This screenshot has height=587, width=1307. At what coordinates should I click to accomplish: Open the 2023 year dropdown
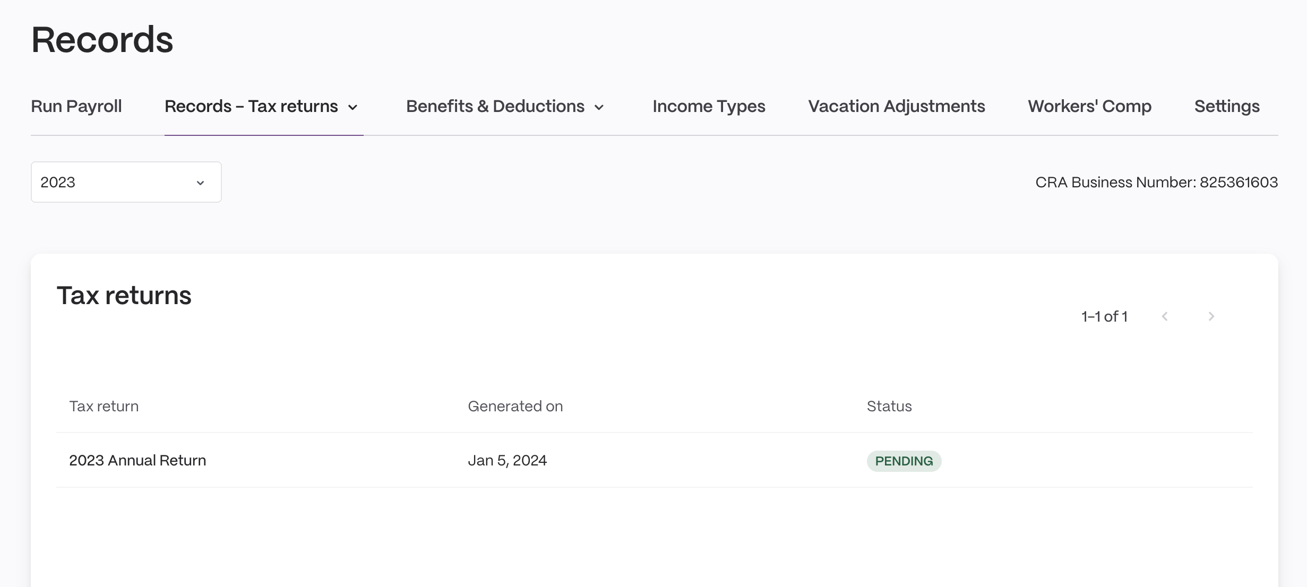tap(126, 182)
